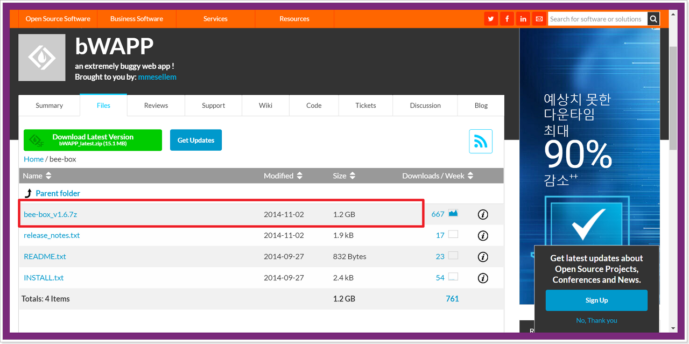Switch to the Summary tab
This screenshot has width=689, height=344.
pyautogui.click(x=50, y=106)
